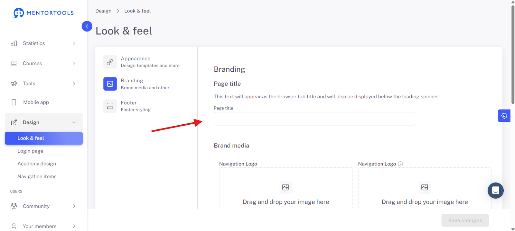The image size is (515, 231).
Task: Click the MentorTools logo
Action: (x=44, y=13)
